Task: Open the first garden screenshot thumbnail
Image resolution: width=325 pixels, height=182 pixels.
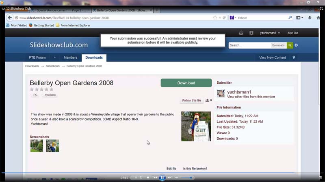Action: click(x=37, y=146)
